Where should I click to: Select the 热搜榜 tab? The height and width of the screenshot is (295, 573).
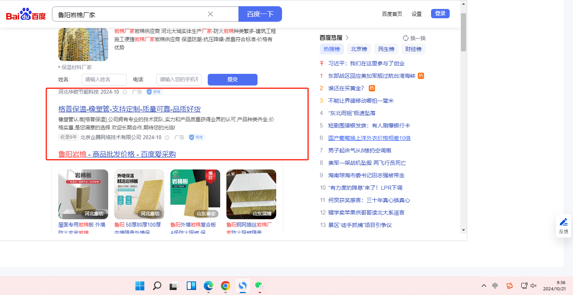click(x=332, y=49)
